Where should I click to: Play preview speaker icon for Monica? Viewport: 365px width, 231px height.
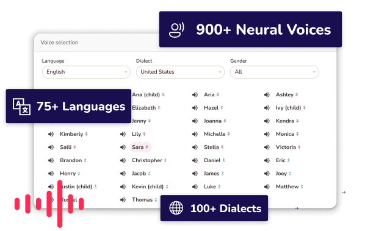267,134
